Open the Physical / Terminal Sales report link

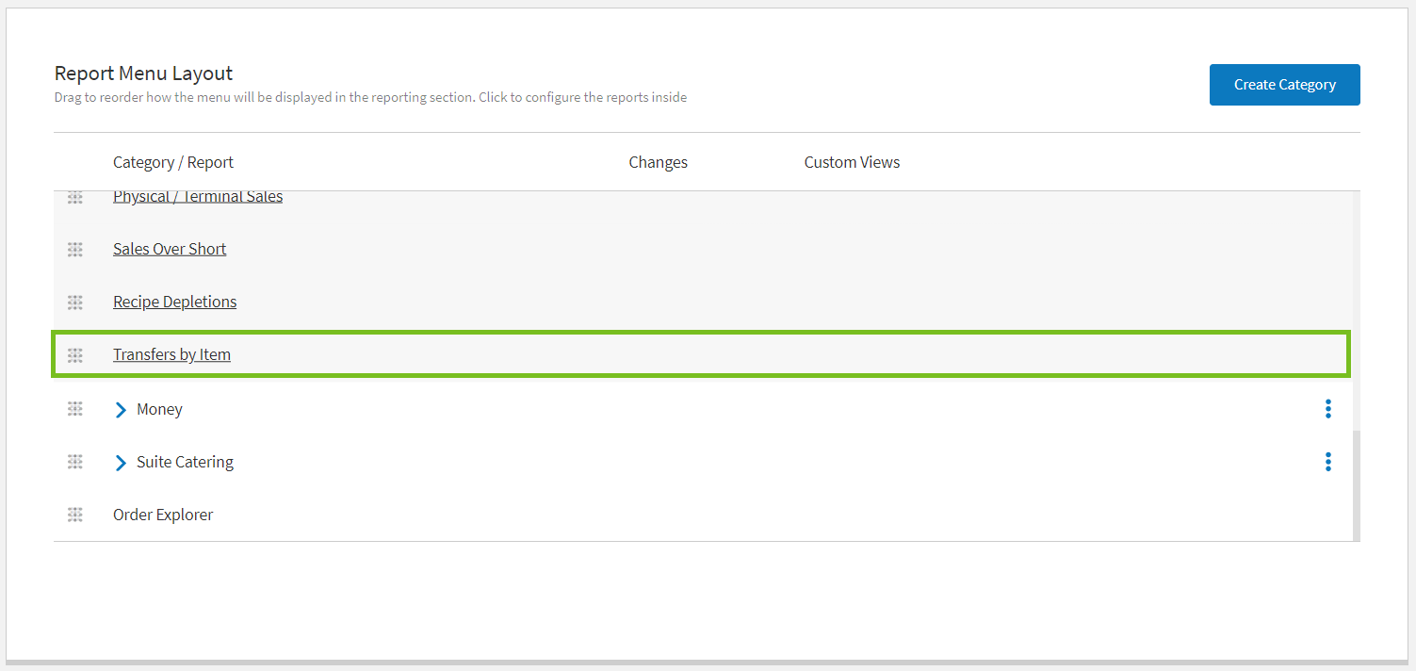coord(198,197)
